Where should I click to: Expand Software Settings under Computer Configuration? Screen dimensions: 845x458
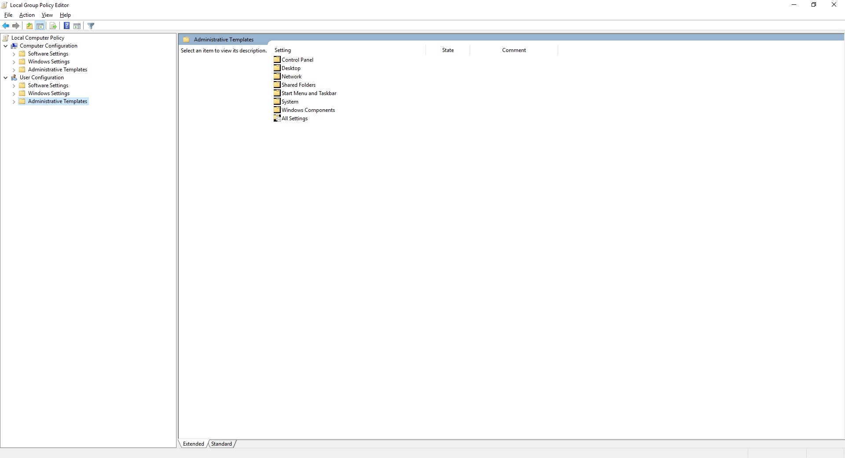14,54
